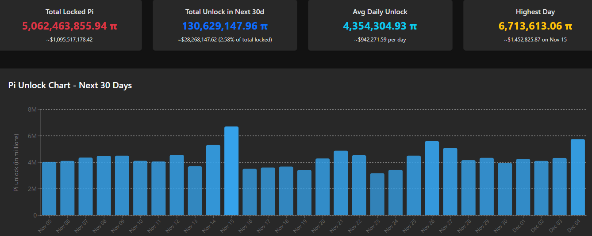Click the ~$1,452,825.87 on Nov 15 text
Image resolution: width=592 pixels, height=236 pixels.
point(535,40)
